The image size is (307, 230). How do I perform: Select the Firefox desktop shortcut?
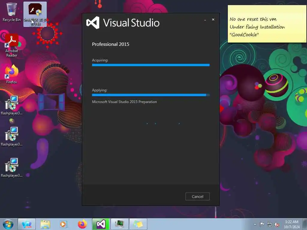[x=12, y=74]
